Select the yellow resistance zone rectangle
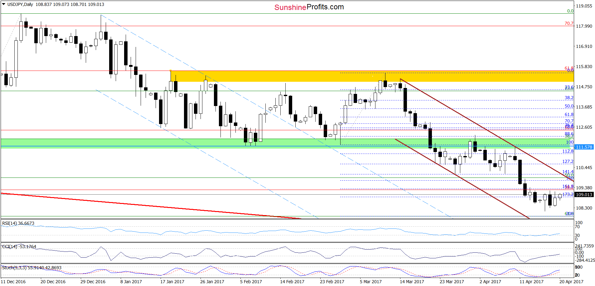This screenshot has height=286, width=595. point(372,76)
